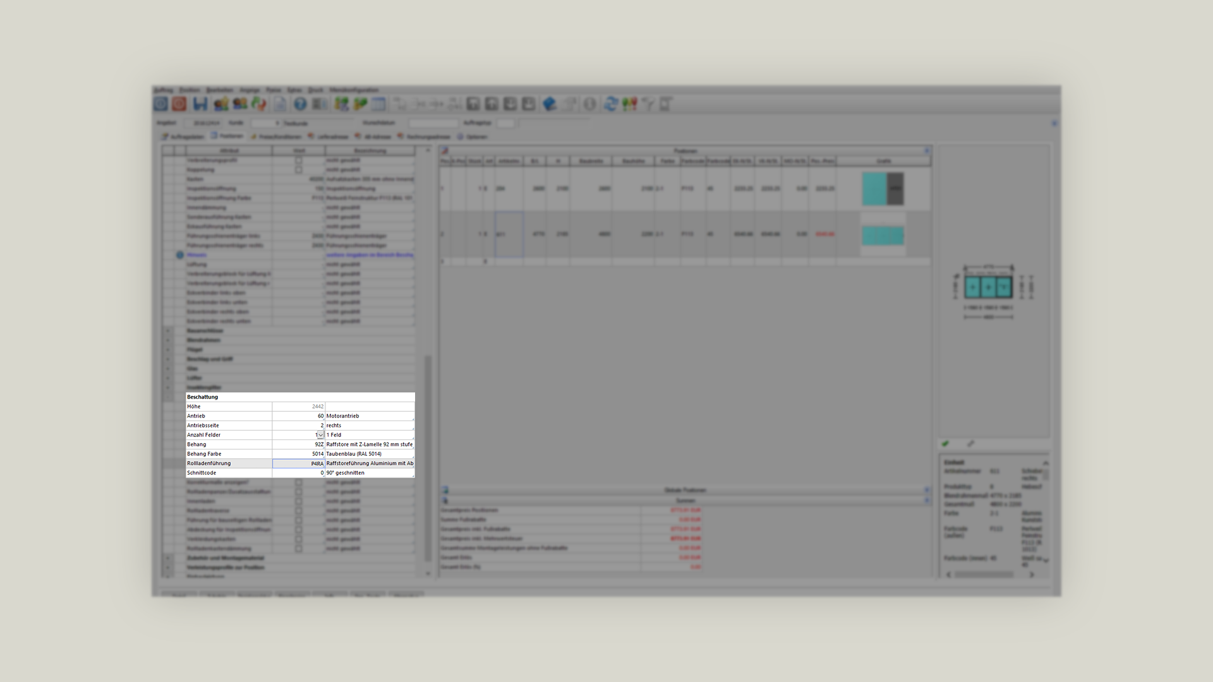Click the 'rechts' description cell
This screenshot has height=682, width=1213.
370,426
